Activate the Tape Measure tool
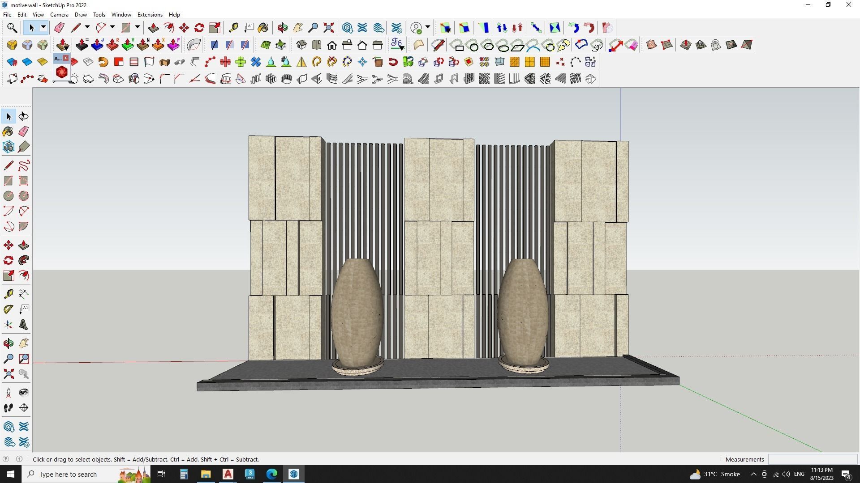Viewport: 860px width, 483px height. tap(233, 28)
